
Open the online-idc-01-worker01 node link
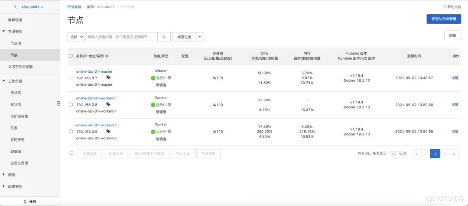point(96,98)
